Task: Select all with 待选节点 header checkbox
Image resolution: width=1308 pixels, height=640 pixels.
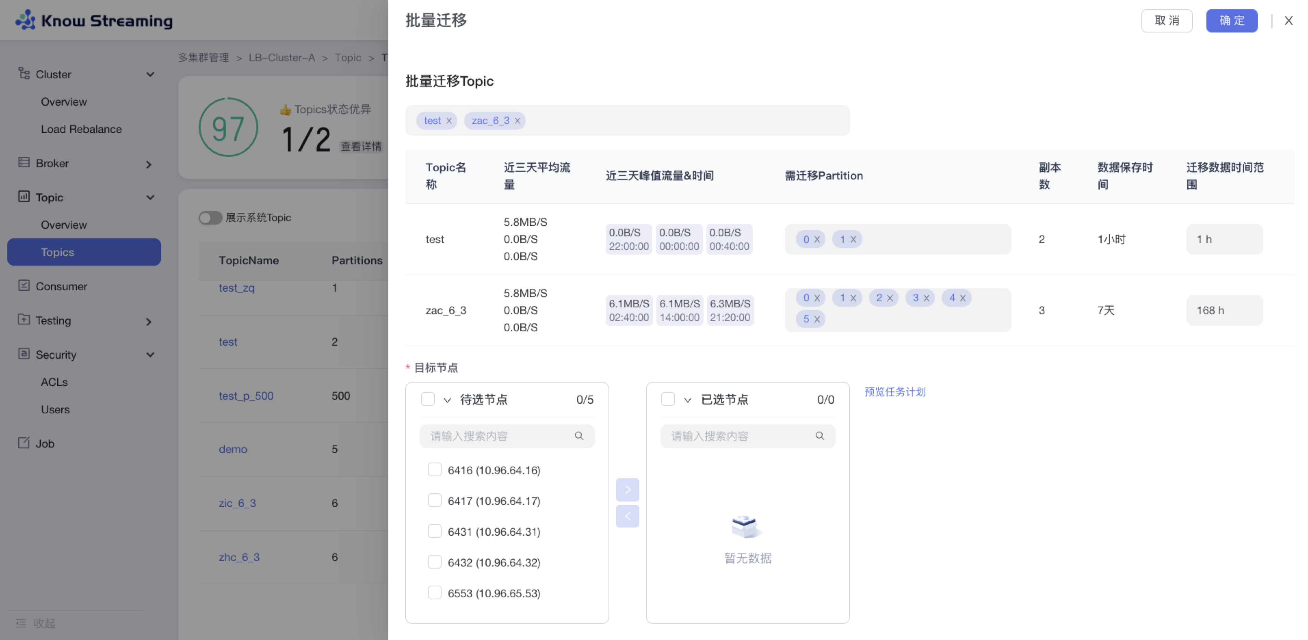Action: pos(428,399)
